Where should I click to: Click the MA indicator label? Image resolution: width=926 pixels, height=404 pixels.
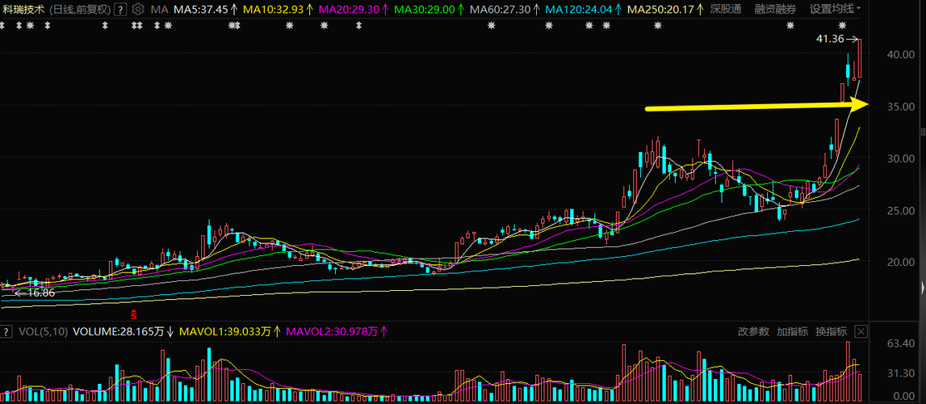(x=159, y=9)
